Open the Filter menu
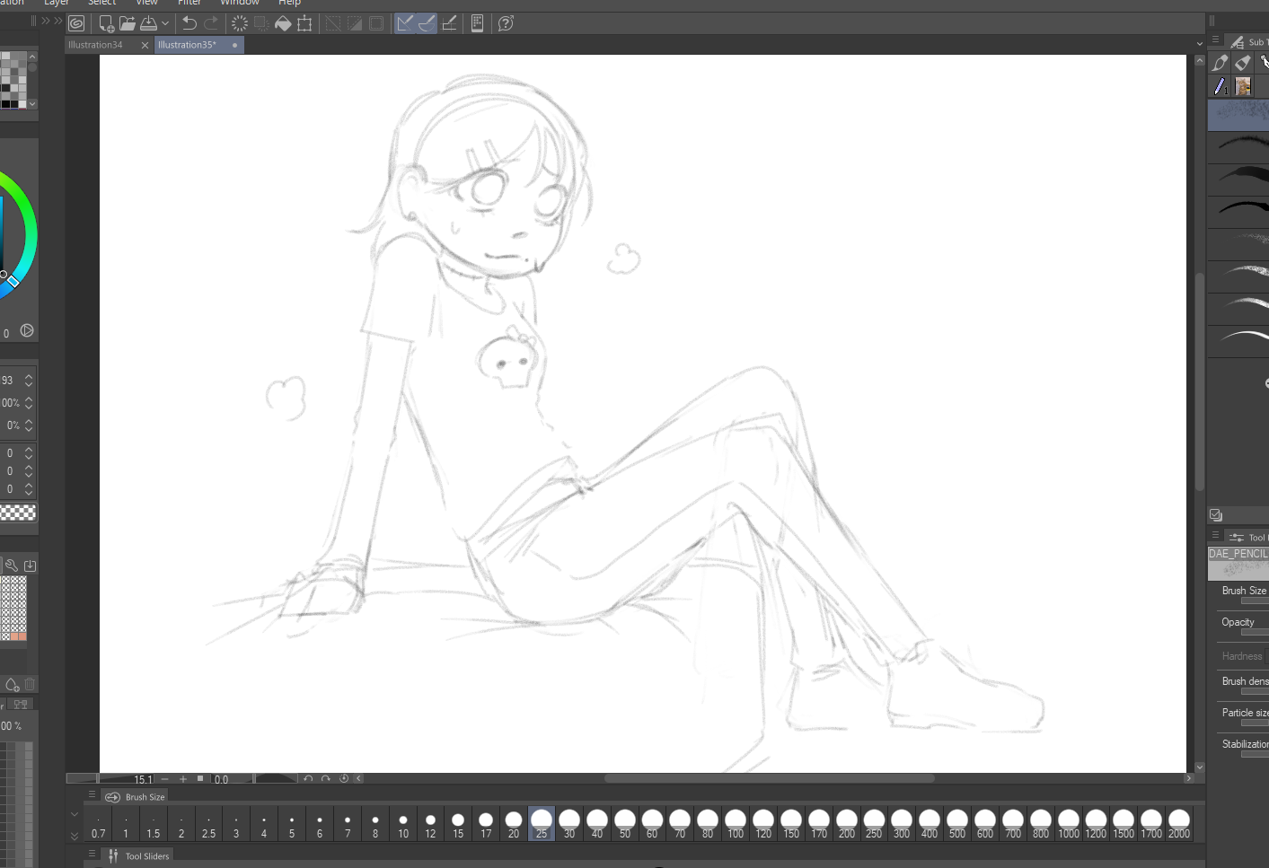This screenshot has height=868, width=1269. (189, 3)
